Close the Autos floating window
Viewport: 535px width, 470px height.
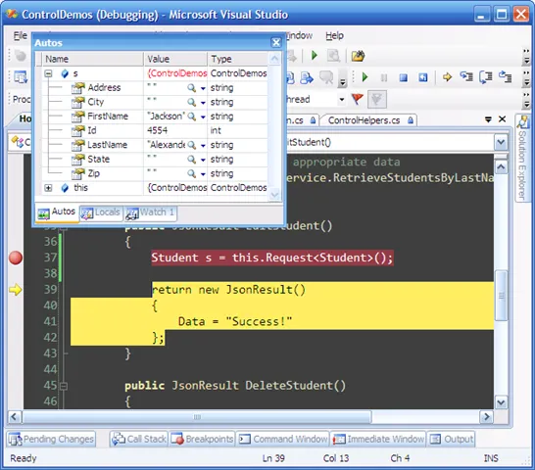(276, 43)
